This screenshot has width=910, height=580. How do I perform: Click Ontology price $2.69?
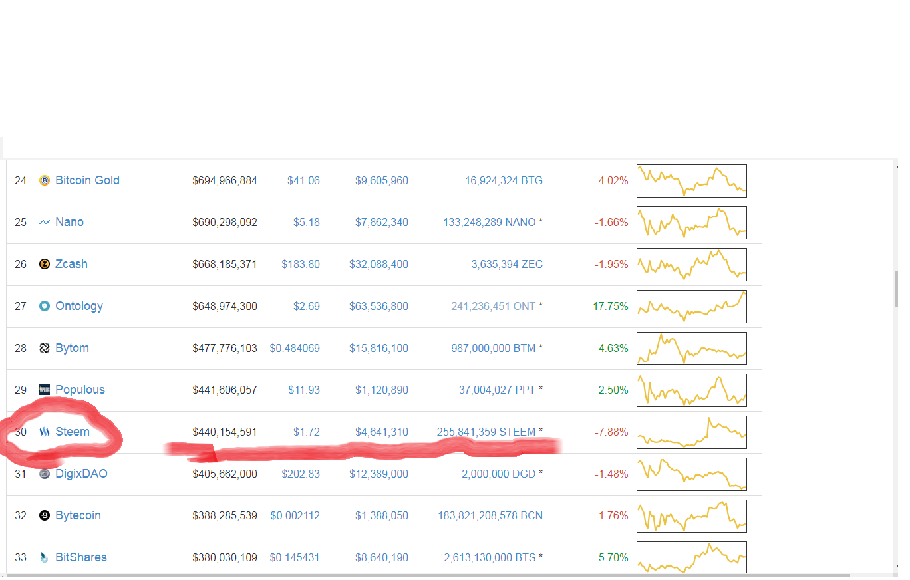pos(307,306)
